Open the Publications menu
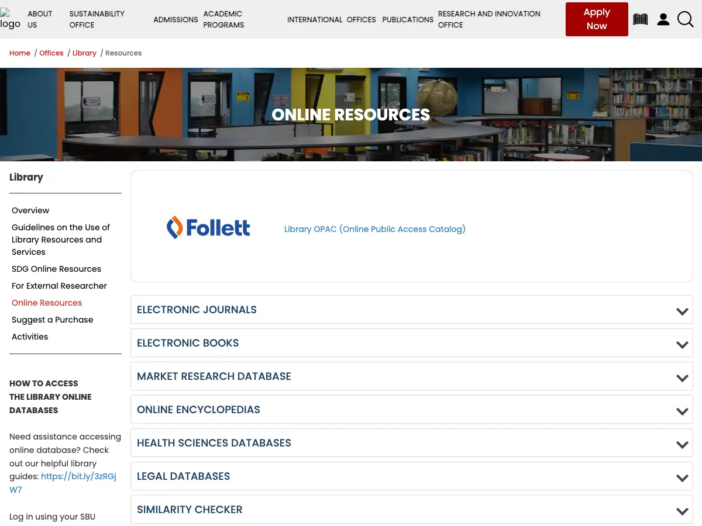This screenshot has width=702, height=526. coord(408,19)
